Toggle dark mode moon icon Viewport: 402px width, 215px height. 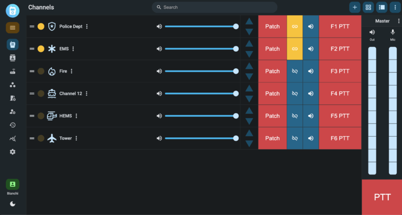pos(13,204)
